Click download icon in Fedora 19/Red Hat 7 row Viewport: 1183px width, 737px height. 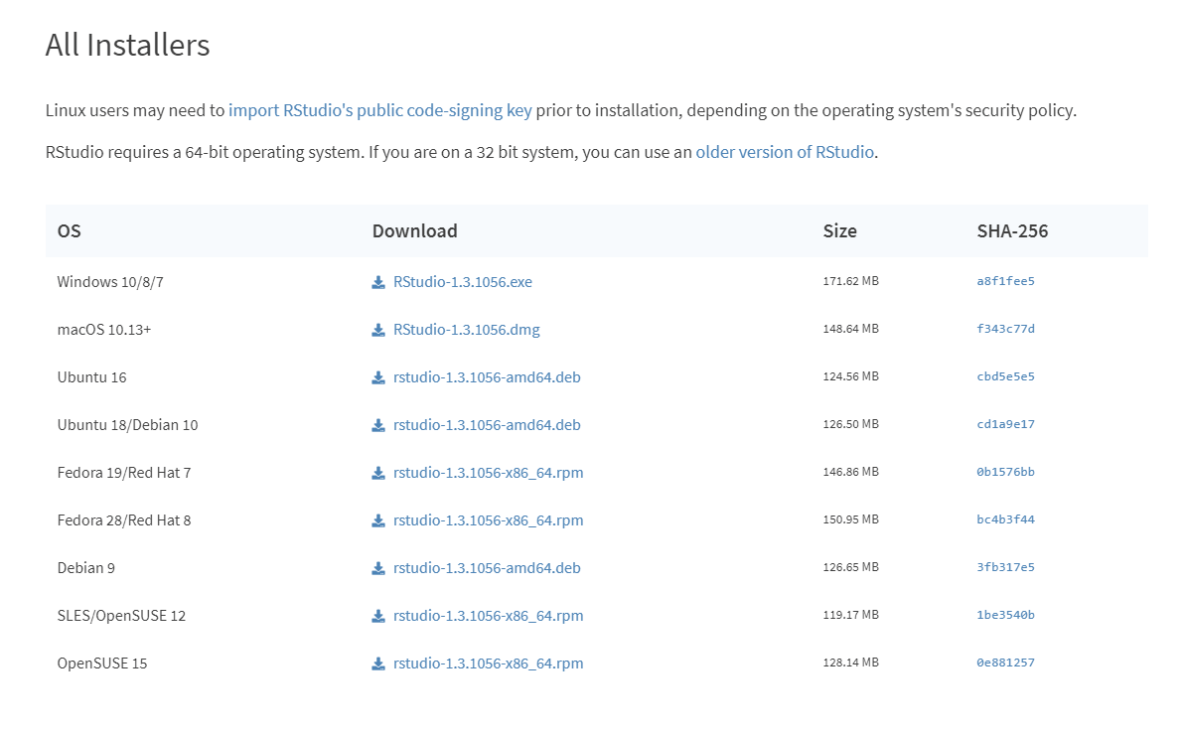click(378, 473)
